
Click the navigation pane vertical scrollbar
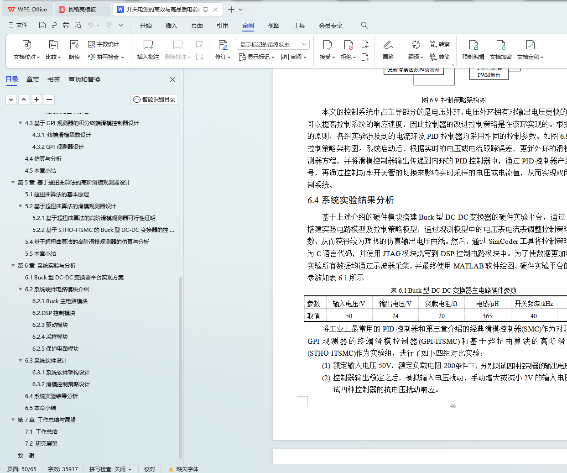point(181,368)
